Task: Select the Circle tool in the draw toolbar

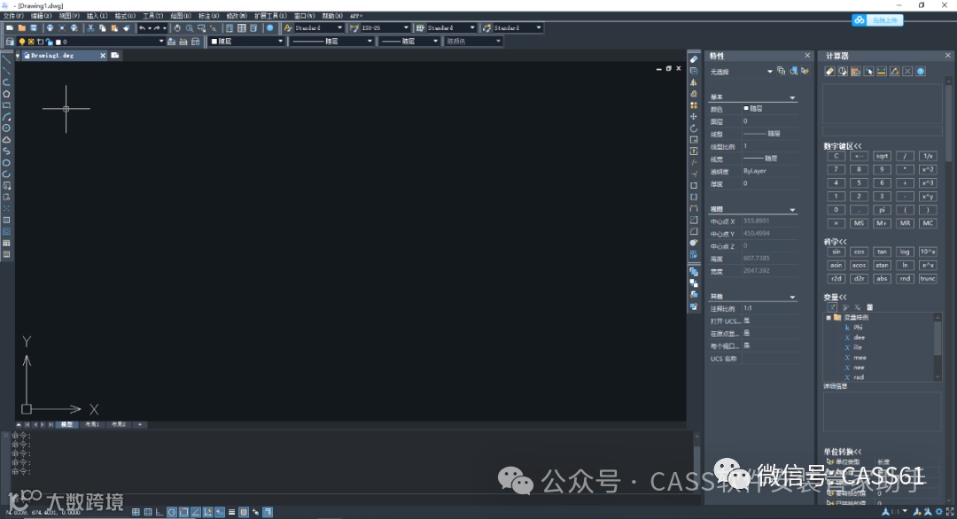Action: [7, 128]
